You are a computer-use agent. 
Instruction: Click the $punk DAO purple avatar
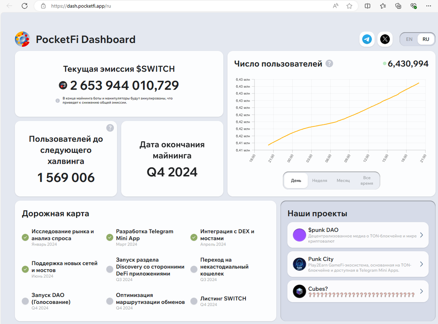(x=299, y=235)
